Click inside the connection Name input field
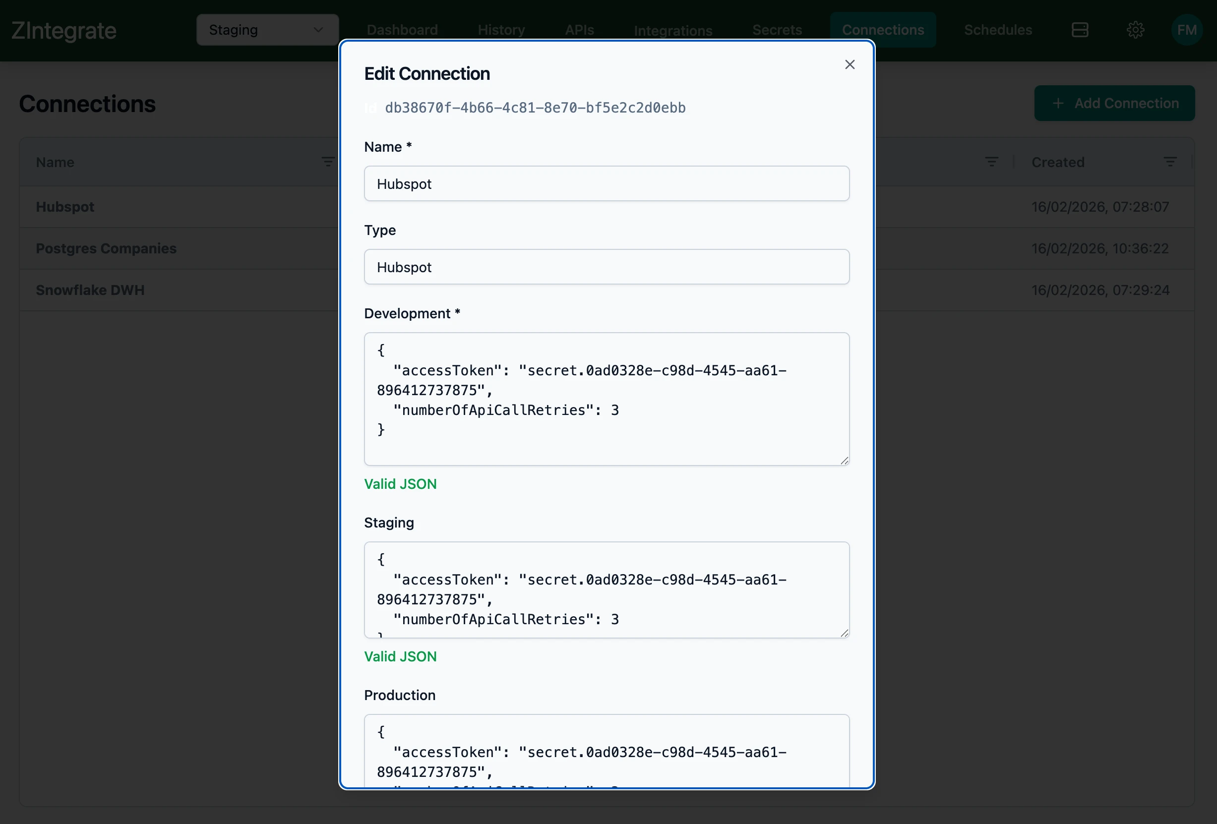This screenshot has width=1217, height=824. point(607,183)
